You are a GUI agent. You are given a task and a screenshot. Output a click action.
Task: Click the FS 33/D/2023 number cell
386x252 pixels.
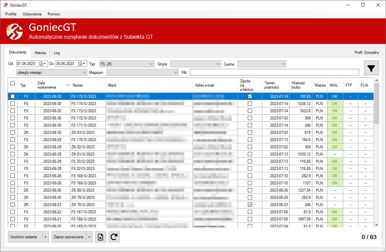click(x=88, y=161)
